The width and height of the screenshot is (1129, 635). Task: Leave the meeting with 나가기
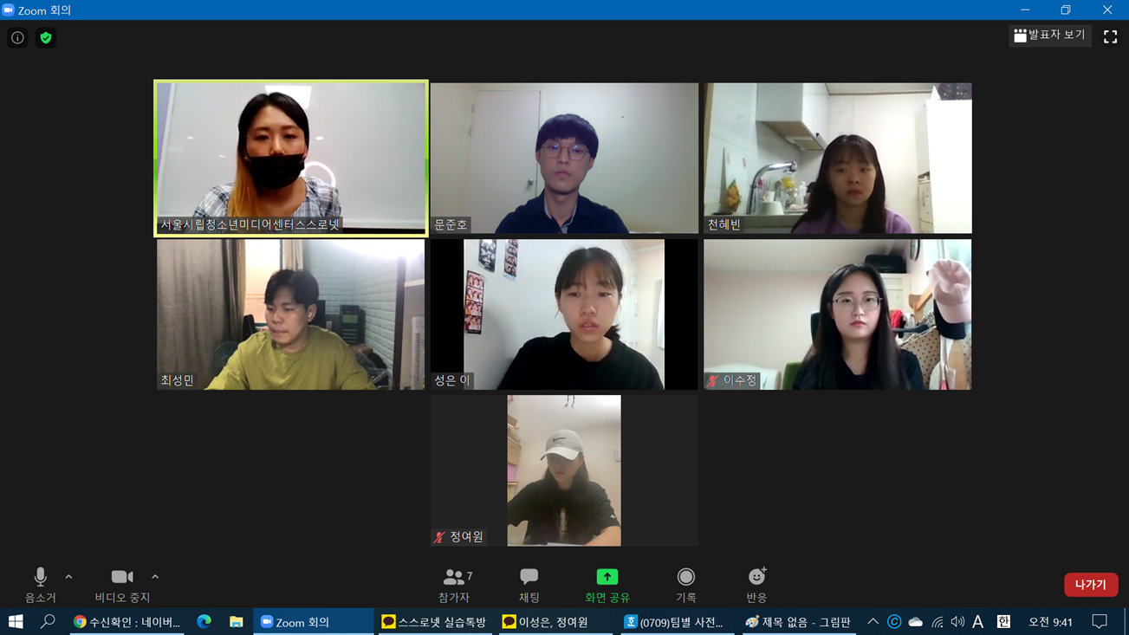pyautogui.click(x=1091, y=585)
